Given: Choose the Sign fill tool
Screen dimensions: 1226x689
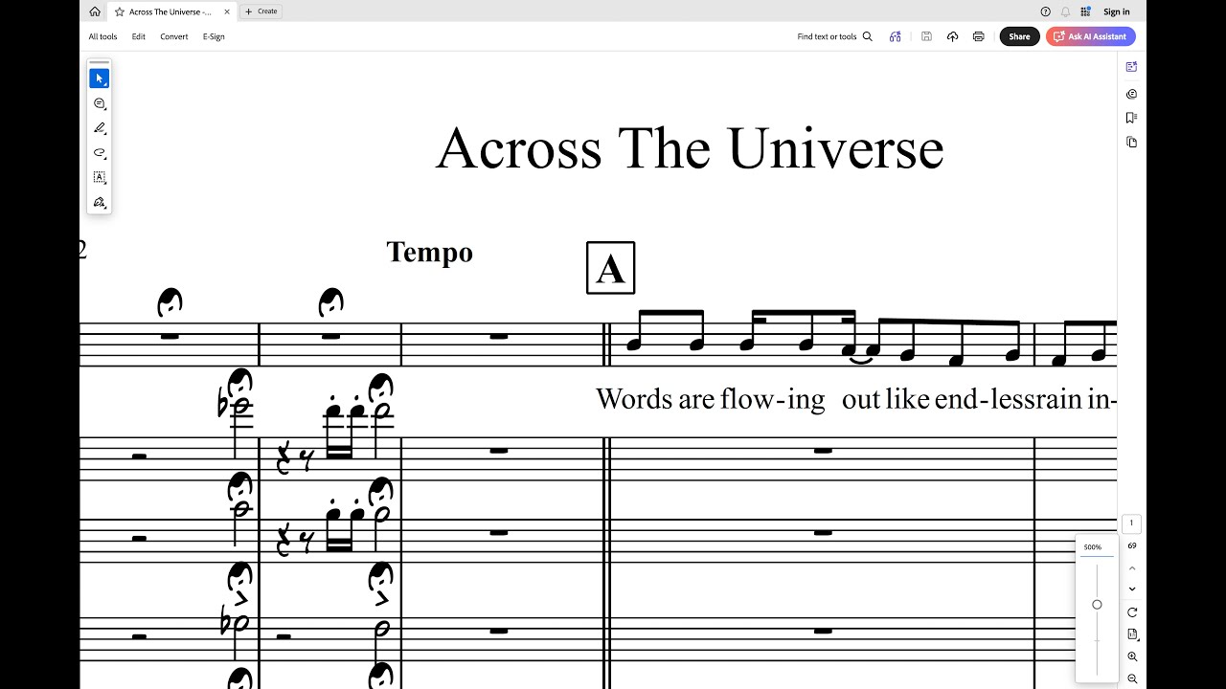Looking at the screenshot, I should (99, 203).
